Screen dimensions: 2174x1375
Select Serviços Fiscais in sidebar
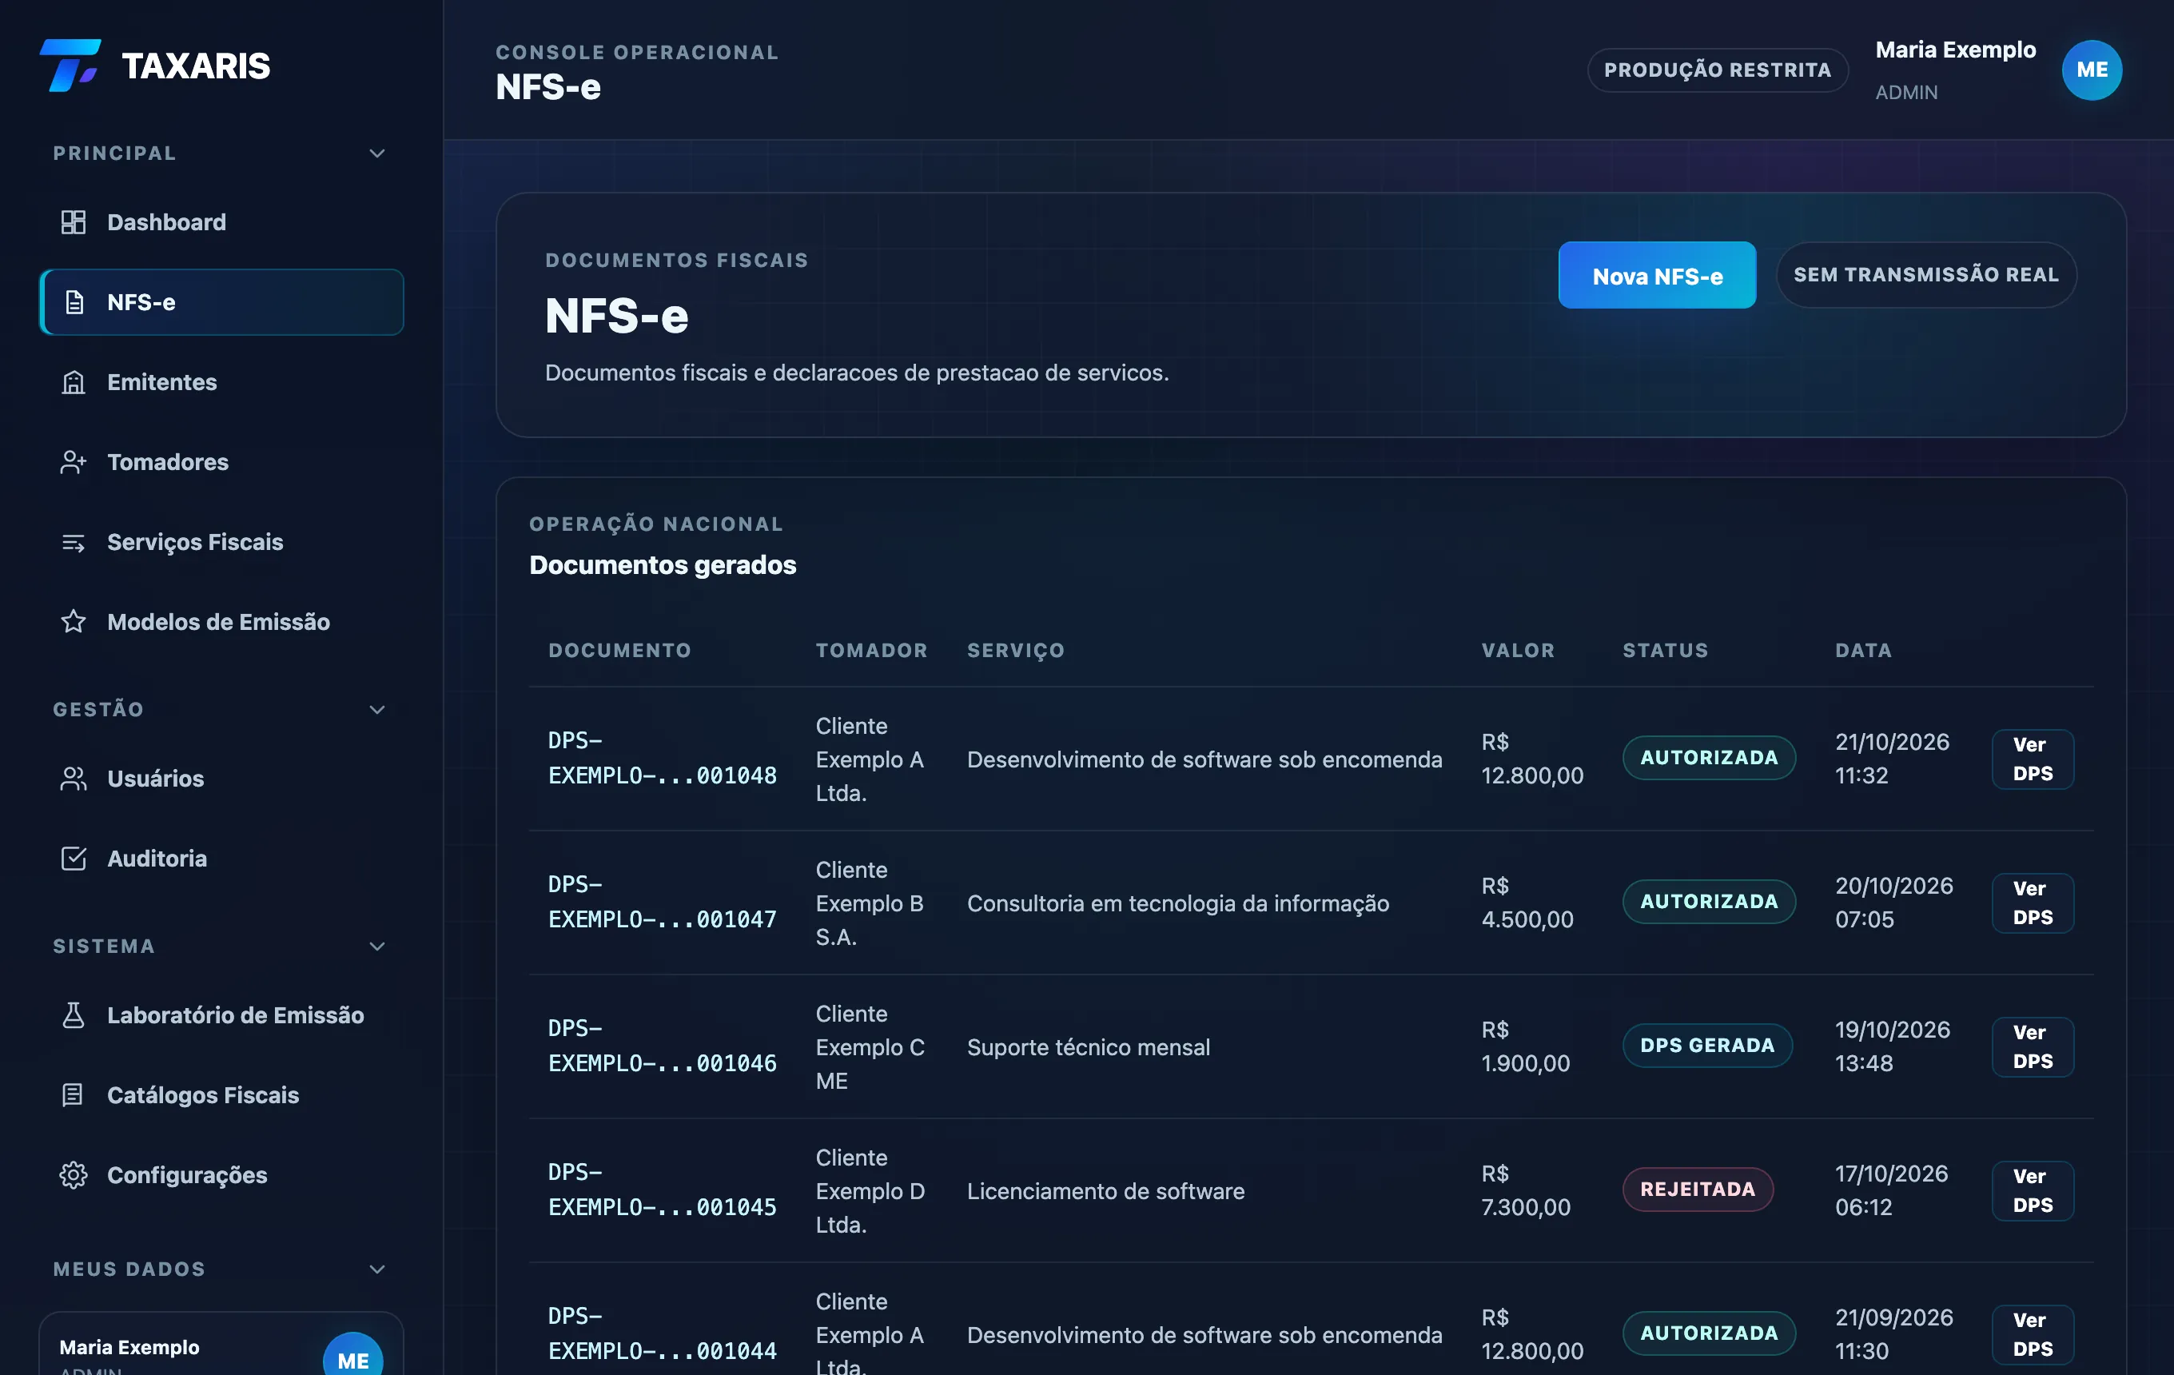(221, 543)
